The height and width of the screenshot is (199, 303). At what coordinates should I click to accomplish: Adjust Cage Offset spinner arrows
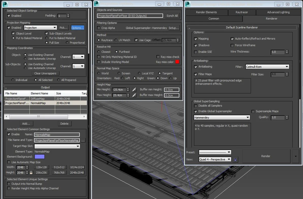click(x=178, y=40)
